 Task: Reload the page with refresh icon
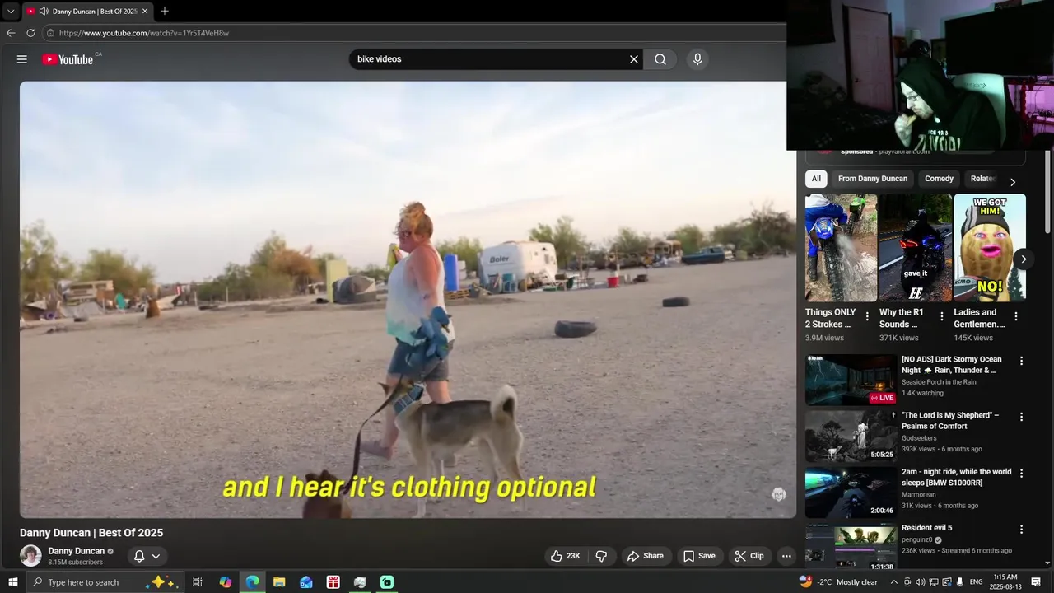[x=30, y=33]
